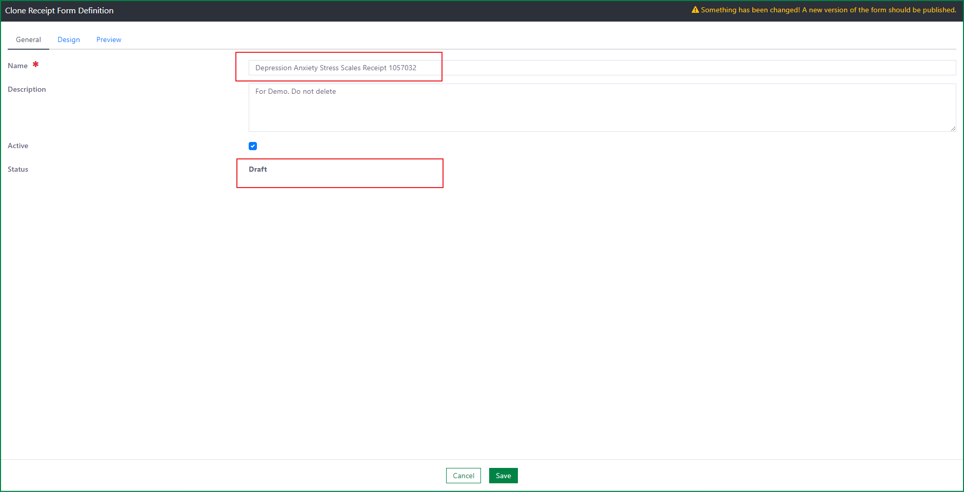Screen dimensions: 964x492
Task: Uncheck the Active checkbox
Action: tap(253, 146)
